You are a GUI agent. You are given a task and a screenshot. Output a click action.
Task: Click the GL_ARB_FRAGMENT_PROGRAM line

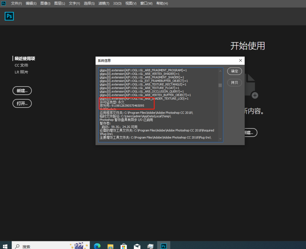(x=143, y=70)
